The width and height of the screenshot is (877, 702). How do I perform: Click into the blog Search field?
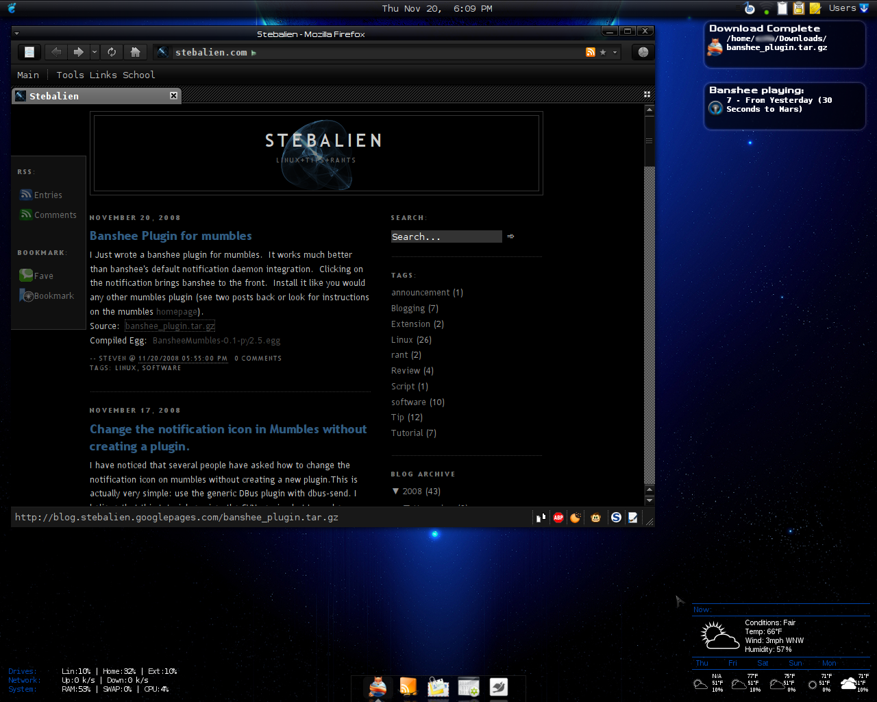pos(446,237)
